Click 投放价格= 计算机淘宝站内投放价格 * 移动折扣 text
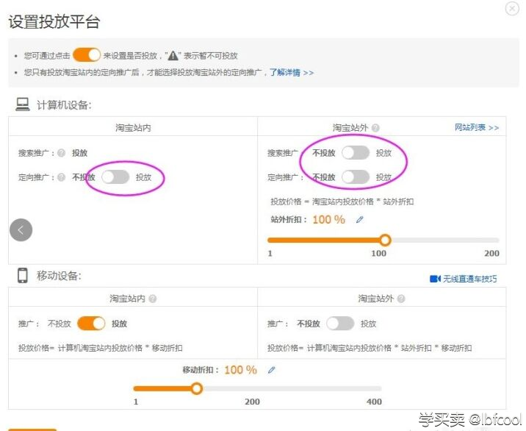526x431 pixels. click(x=101, y=348)
